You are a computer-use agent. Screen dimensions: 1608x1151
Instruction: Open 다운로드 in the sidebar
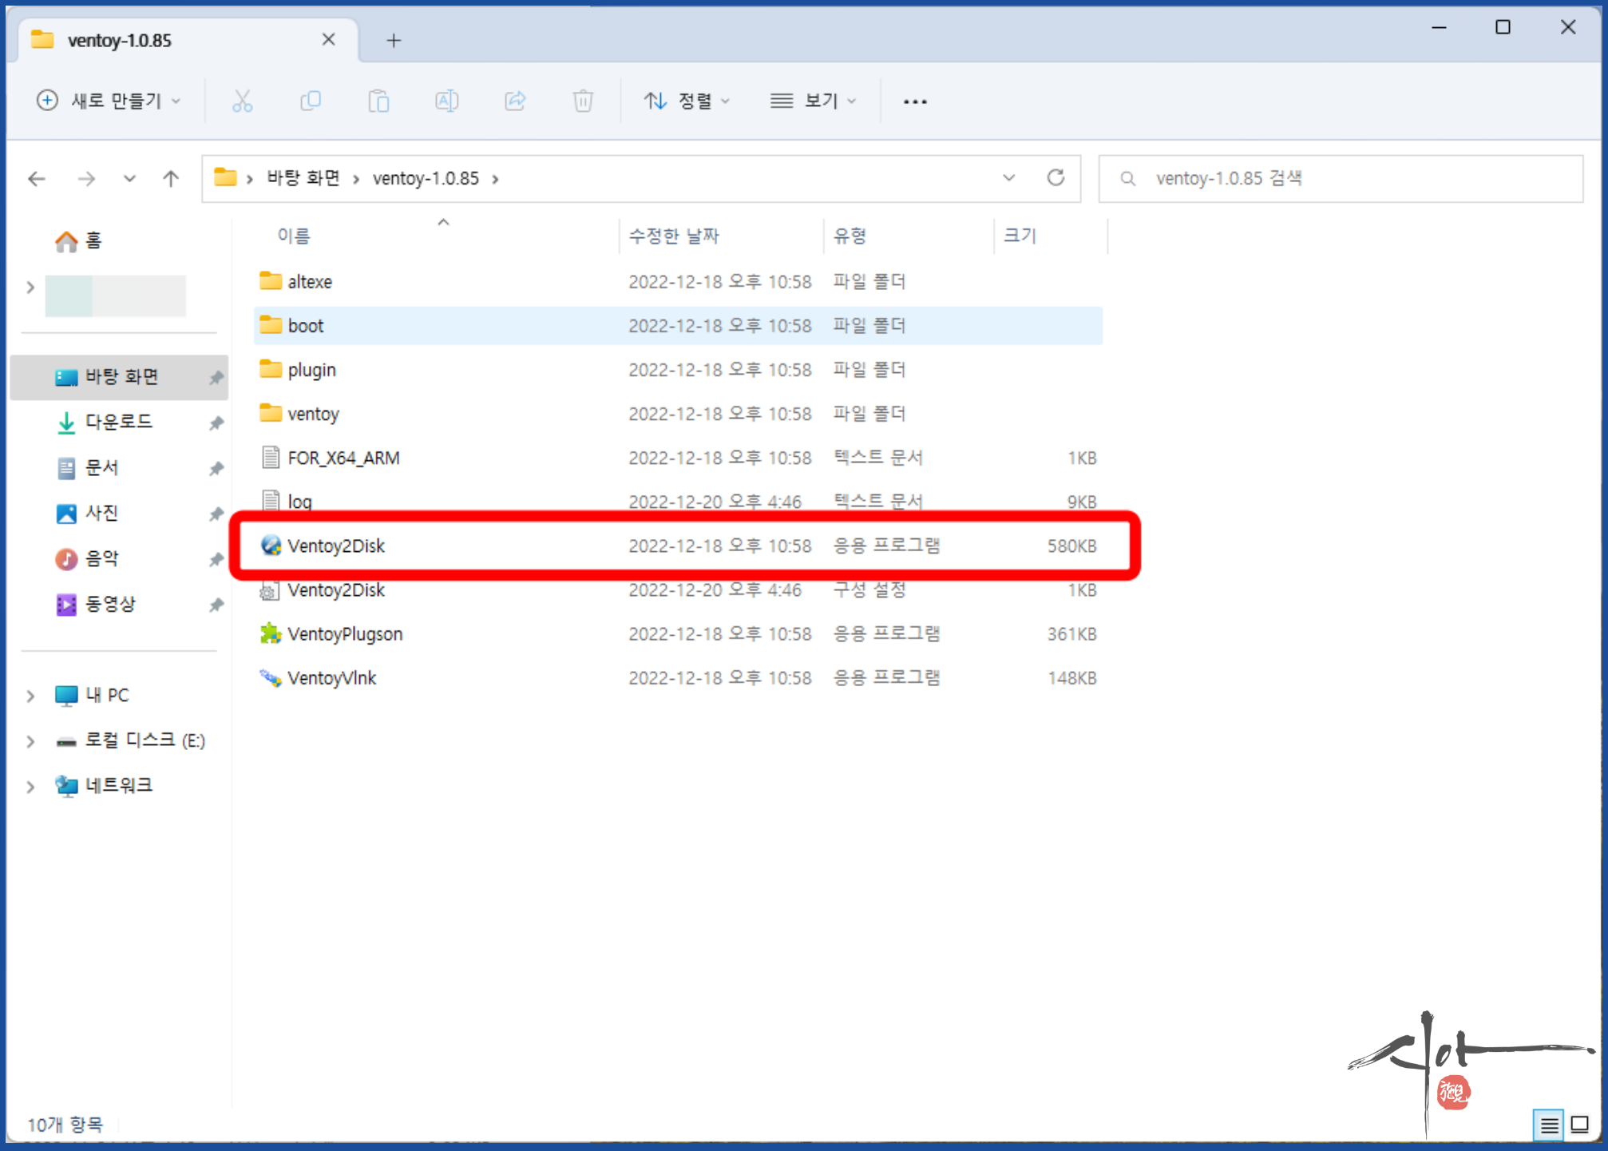click(x=118, y=422)
